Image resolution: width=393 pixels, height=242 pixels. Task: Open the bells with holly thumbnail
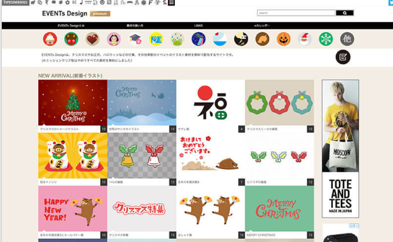(x=142, y=156)
